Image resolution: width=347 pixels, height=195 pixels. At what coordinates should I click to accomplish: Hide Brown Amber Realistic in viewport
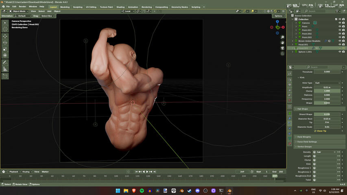340,41
